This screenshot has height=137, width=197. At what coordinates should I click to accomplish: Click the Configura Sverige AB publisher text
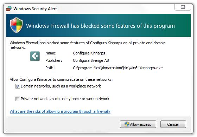click(x=91, y=60)
